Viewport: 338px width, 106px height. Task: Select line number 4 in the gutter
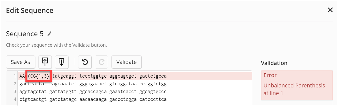(15, 99)
